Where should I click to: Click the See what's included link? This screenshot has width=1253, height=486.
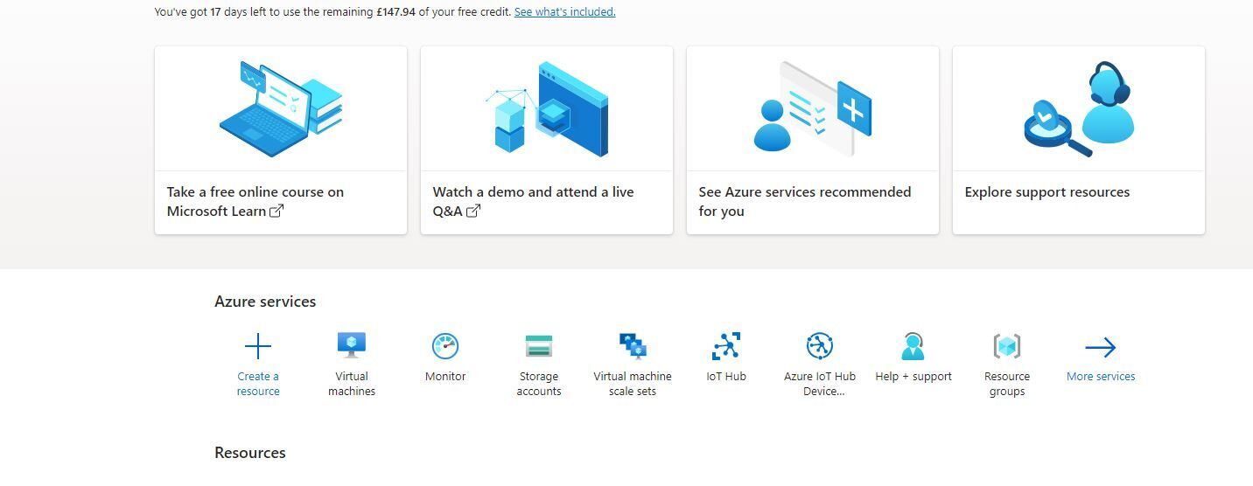click(565, 12)
